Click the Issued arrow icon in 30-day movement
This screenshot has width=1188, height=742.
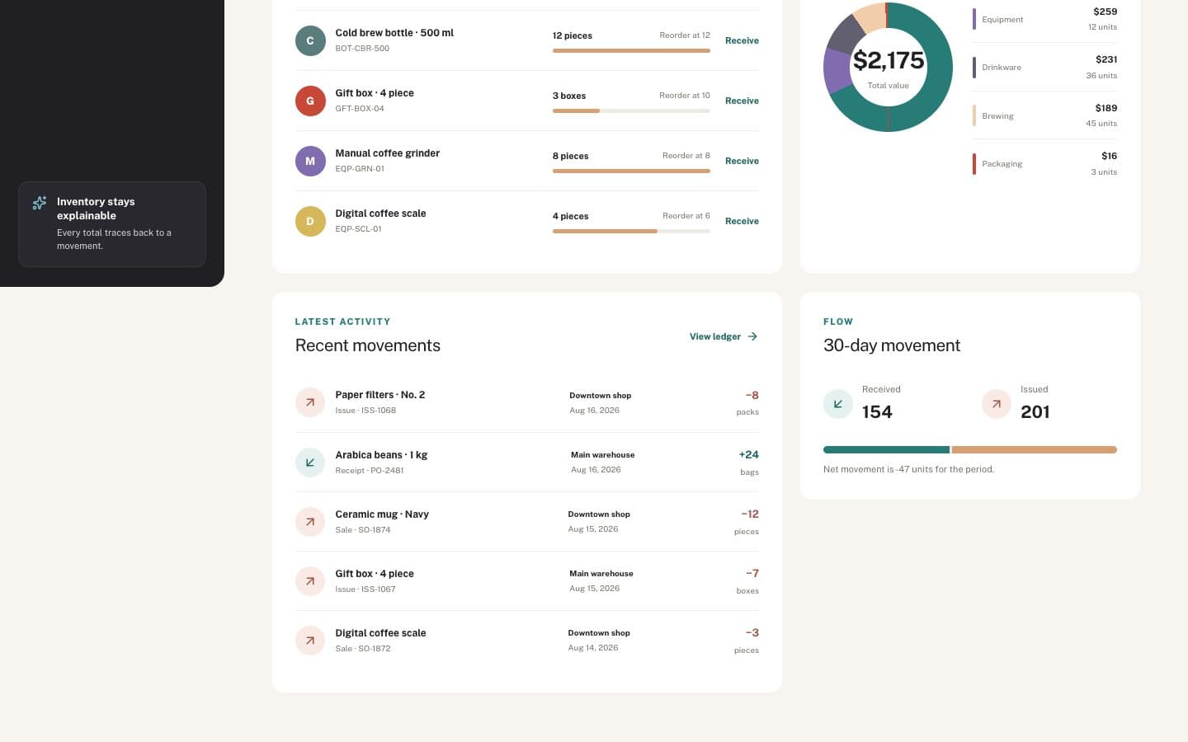coord(997,404)
